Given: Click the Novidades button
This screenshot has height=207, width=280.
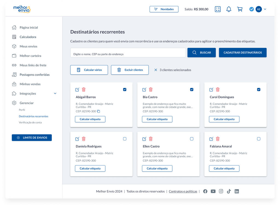Looking at the screenshot, I should [164, 9].
